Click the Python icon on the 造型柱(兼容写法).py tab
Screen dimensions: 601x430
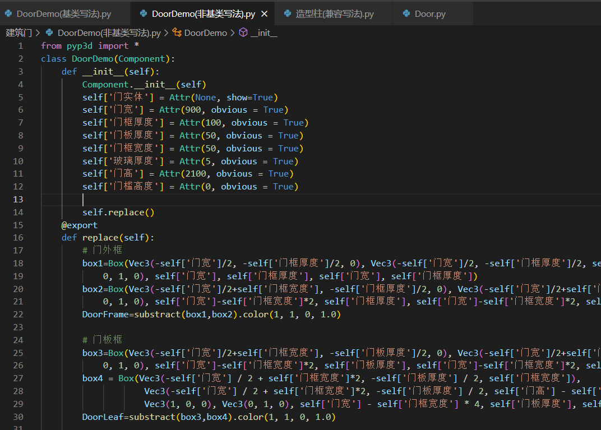point(287,14)
